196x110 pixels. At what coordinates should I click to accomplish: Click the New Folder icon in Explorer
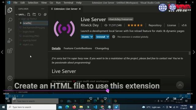(34, 14)
